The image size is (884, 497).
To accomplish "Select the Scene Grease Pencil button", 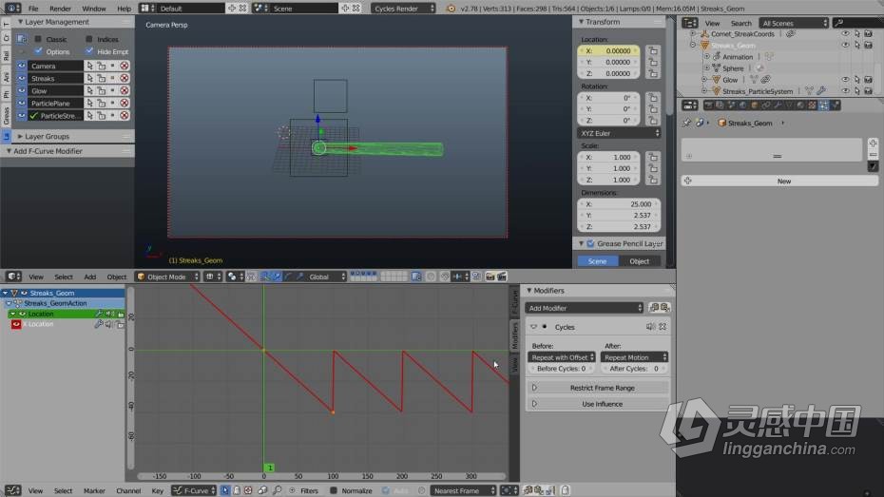I will (597, 261).
